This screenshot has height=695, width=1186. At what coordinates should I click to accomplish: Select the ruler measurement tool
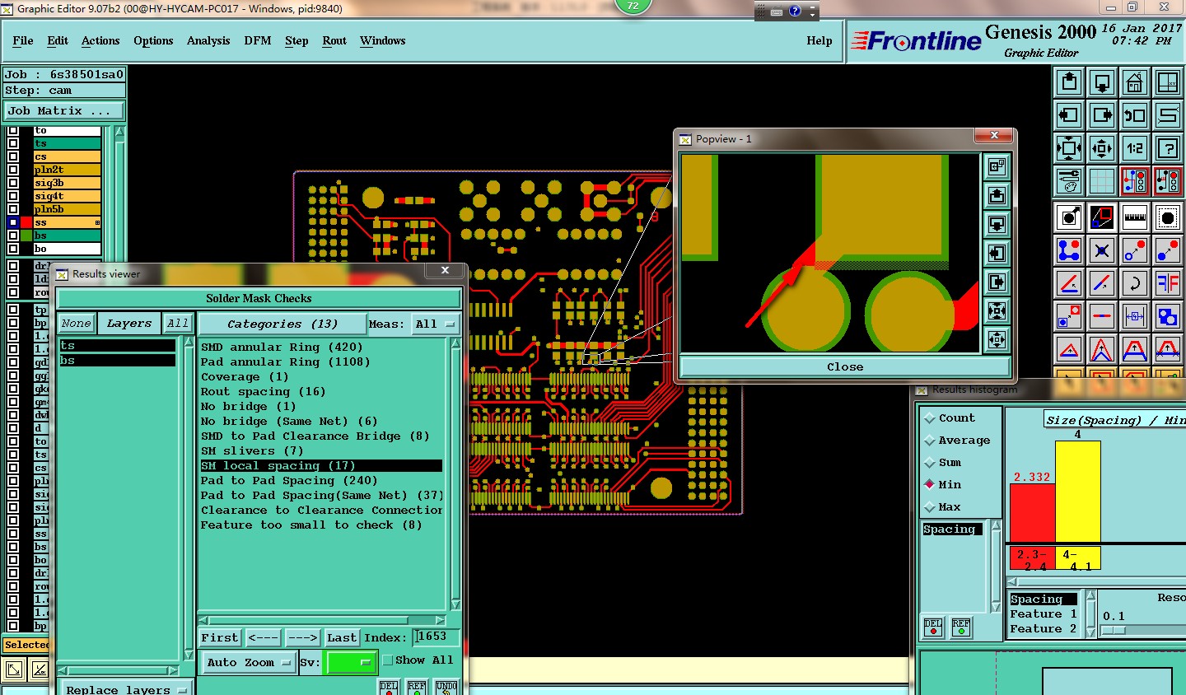1135,217
